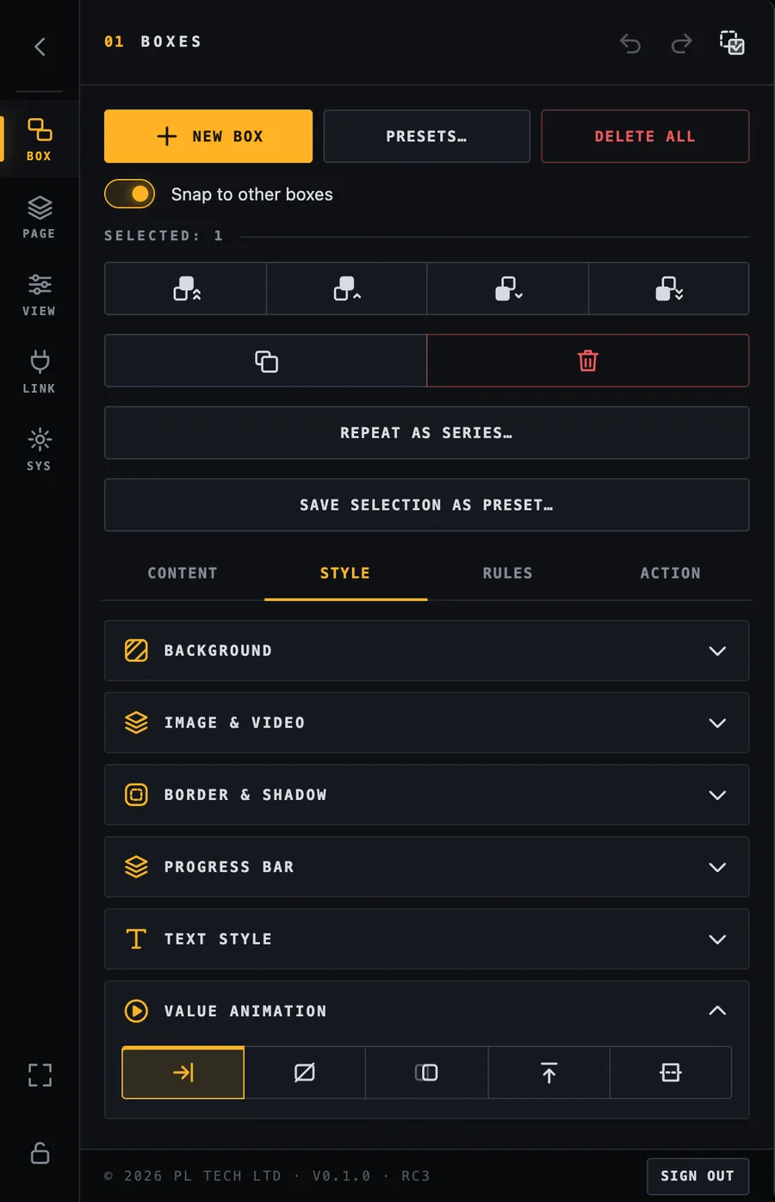Viewport: 775px width, 1202px height.
Task: Switch to the Action tab
Action: tap(671, 573)
